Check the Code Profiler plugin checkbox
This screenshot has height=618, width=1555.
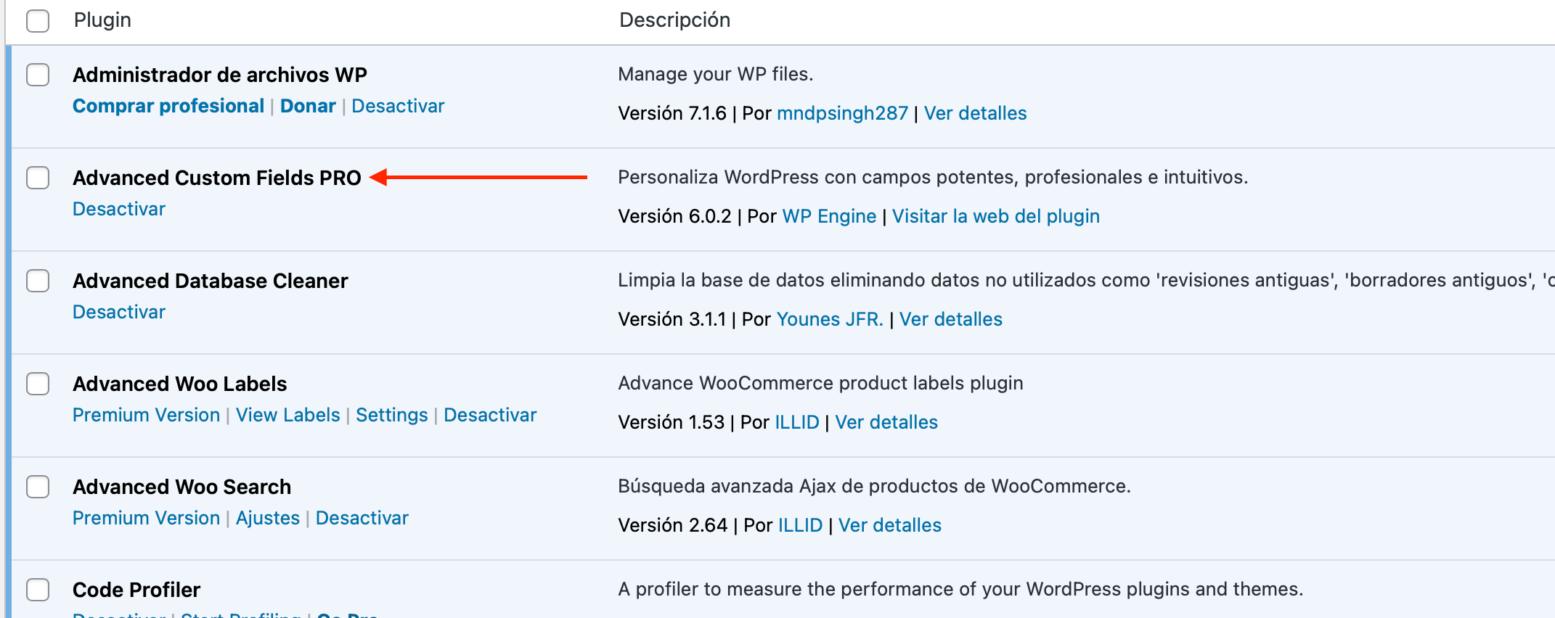(x=38, y=590)
